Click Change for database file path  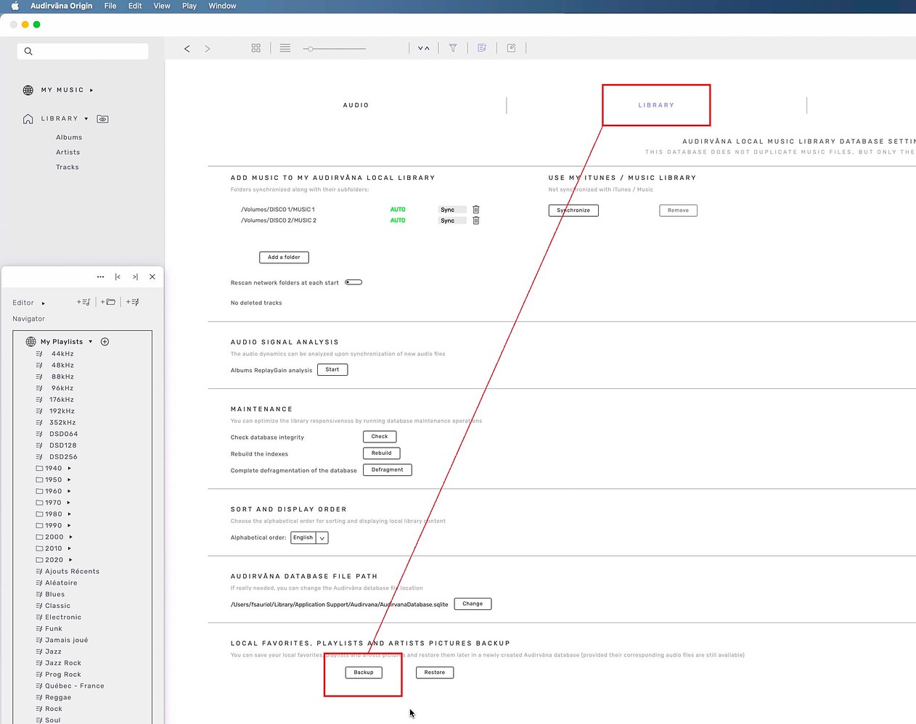click(x=473, y=604)
